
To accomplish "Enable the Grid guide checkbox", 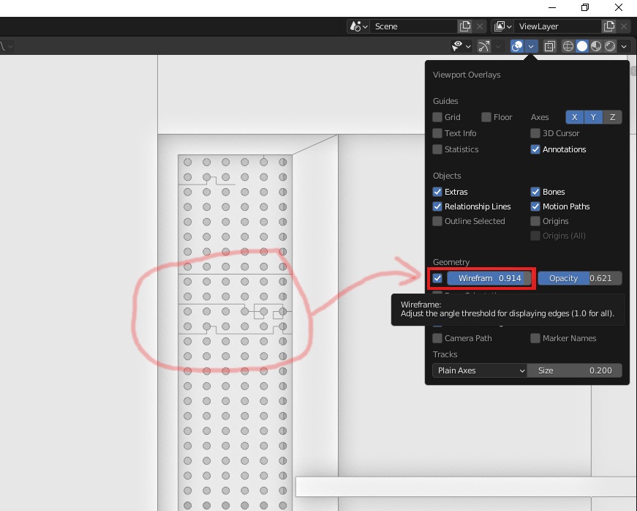I will (x=437, y=117).
